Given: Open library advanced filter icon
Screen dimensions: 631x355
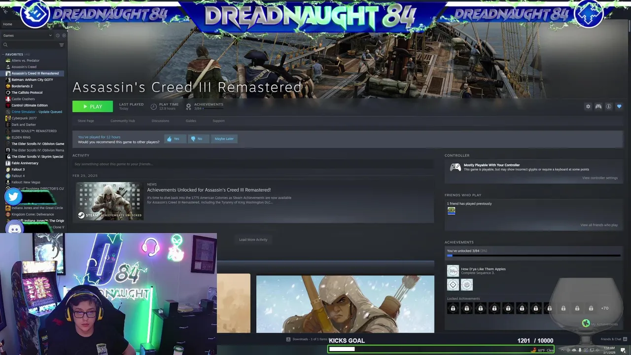Looking at the screenshot, I should pyautogui.click(x=62, y=45).
